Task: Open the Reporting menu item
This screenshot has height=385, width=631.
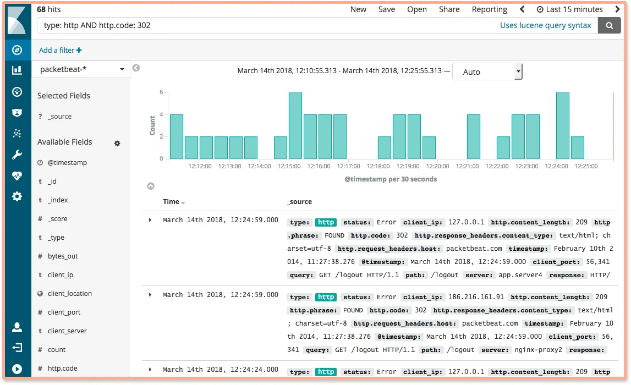Action: [489, 9]
